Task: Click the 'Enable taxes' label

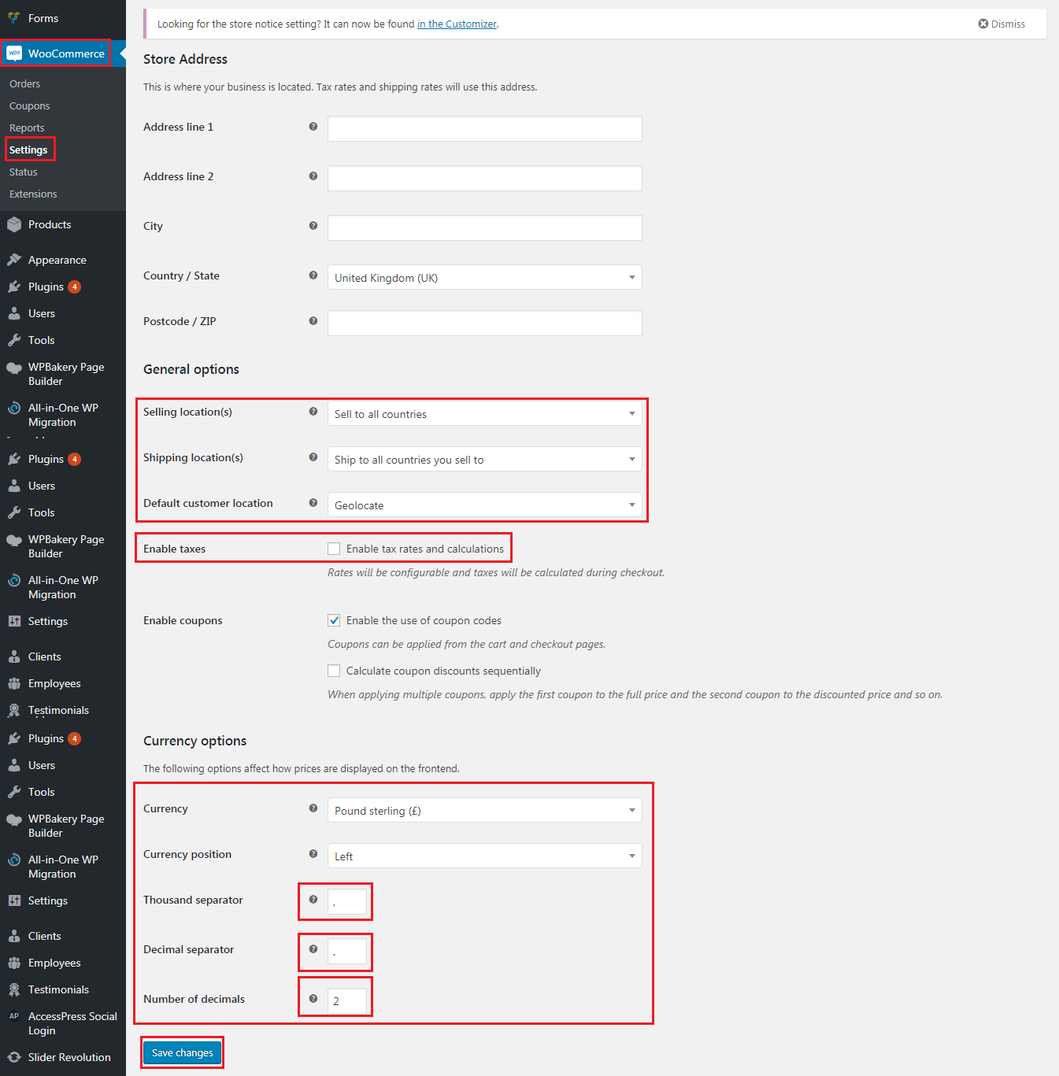Action: (x=174, y=549)
